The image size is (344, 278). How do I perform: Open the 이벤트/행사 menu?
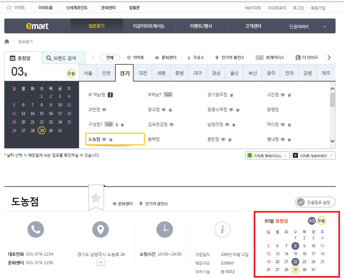[201, 26]
